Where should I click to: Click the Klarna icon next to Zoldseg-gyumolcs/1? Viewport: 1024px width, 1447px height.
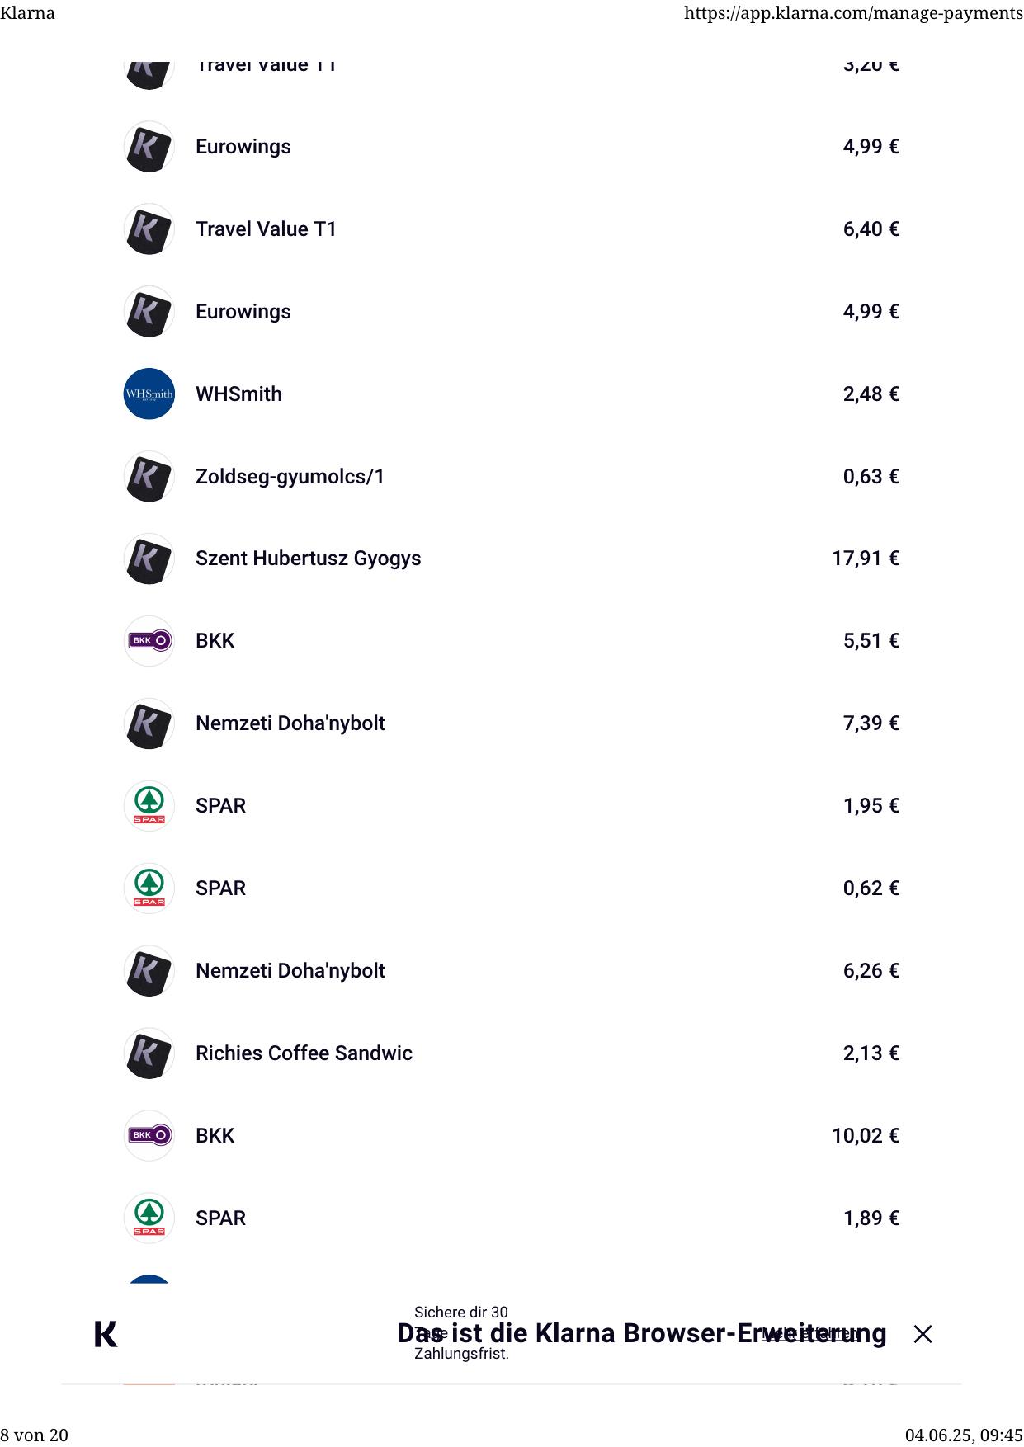click(149, 476)
